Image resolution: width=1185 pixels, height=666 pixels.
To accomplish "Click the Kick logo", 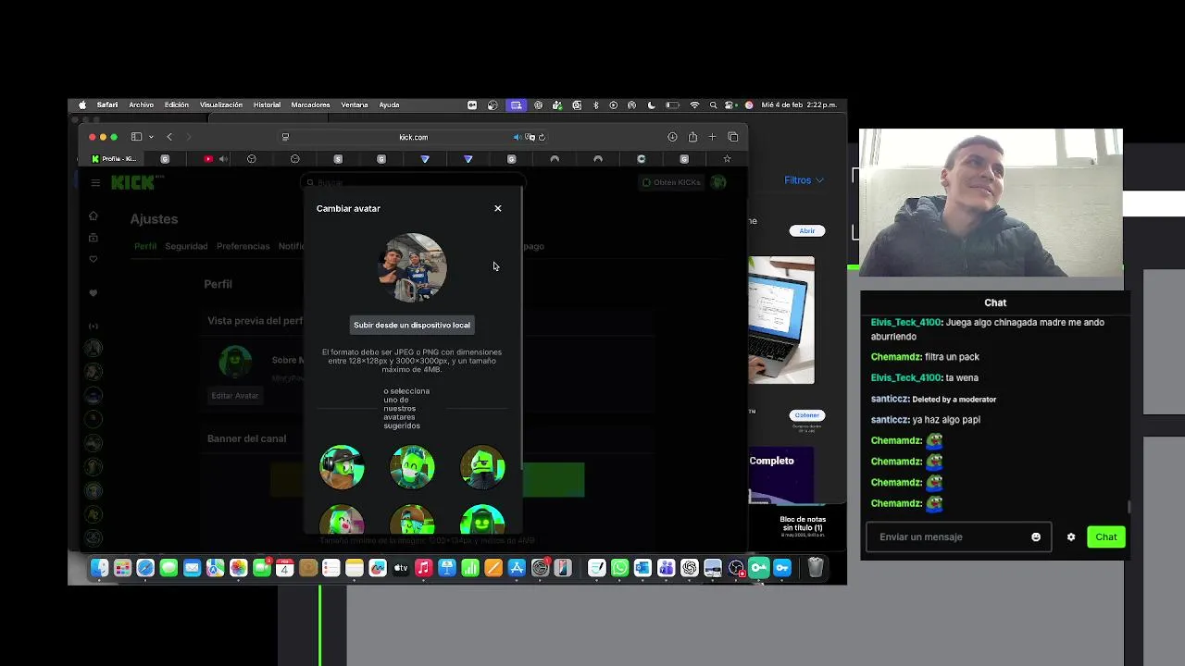I will (x=131, y=183).
